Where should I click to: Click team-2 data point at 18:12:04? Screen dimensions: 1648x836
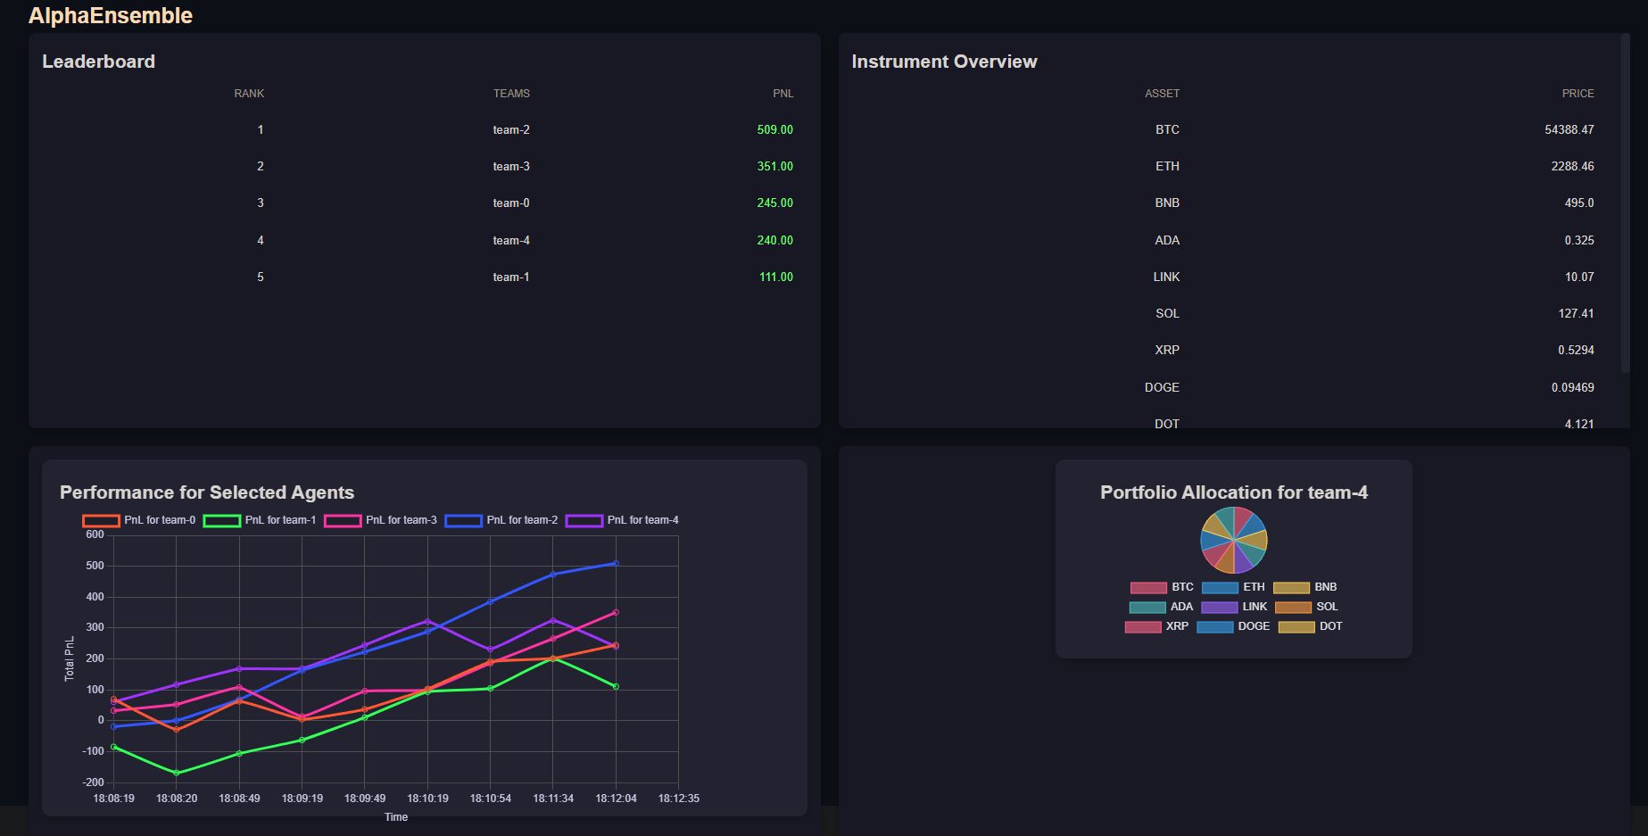pos(616,563)
